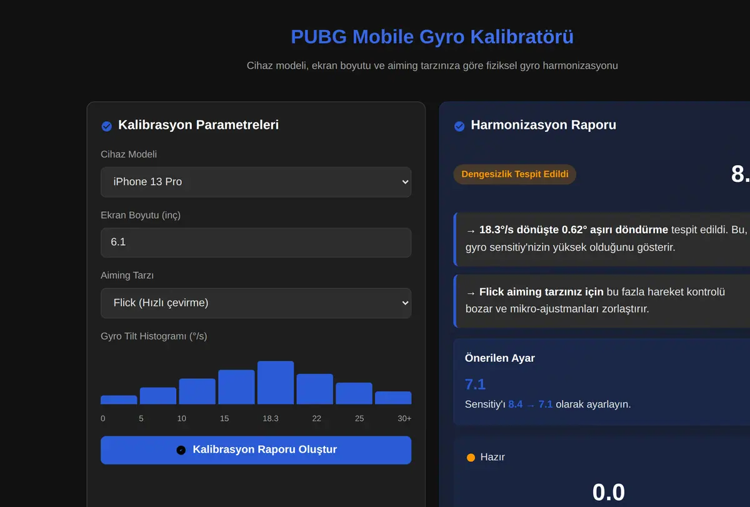Click the Ekran Boyutu input field with 6.1
The width and height of the screenshot is (750, 507).
256,243
